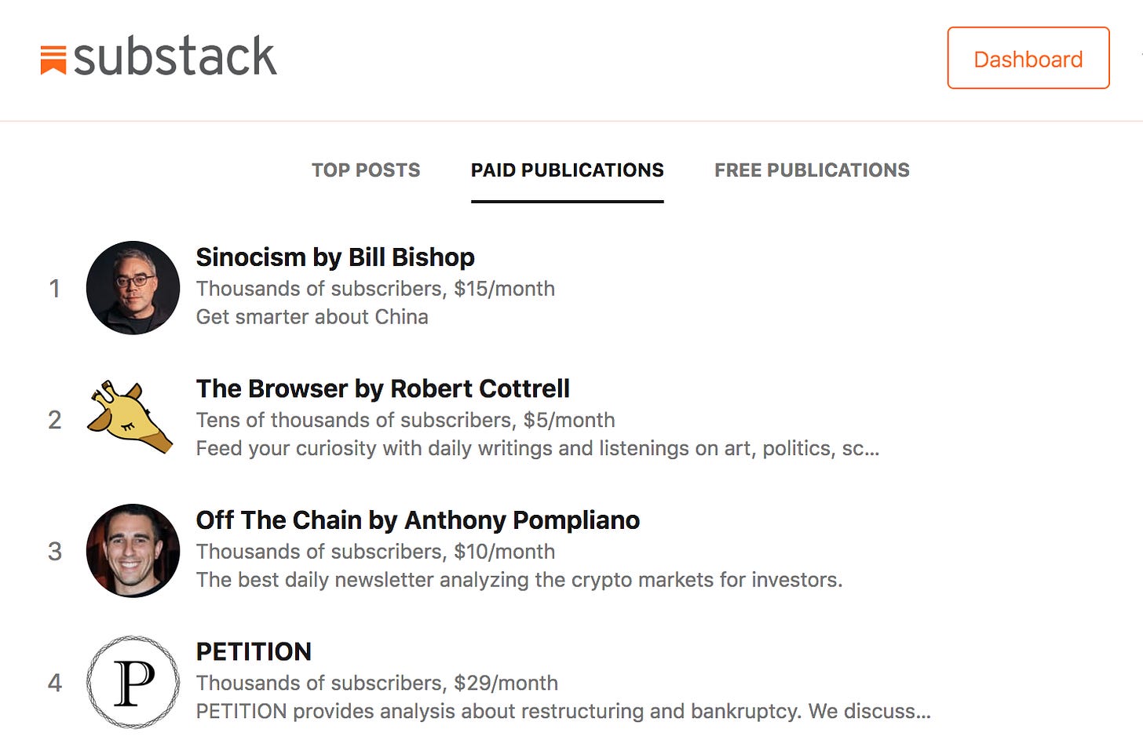The width and height of the screenshot is (1143, 751).
Task: Click the Substack bookmark logo icon
Action: tap(53, 60)
